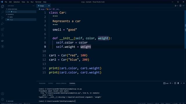The image size is (186, 104).
Task: Open the Edit menu
Action: pyautogui.click(x=10, y=2)
